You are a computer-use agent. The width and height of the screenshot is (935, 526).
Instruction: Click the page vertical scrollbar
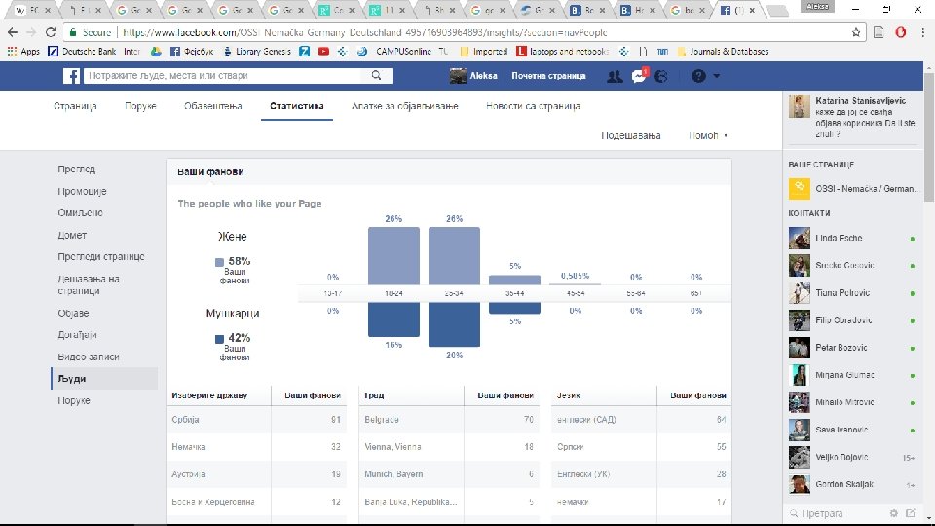point(929,137)
